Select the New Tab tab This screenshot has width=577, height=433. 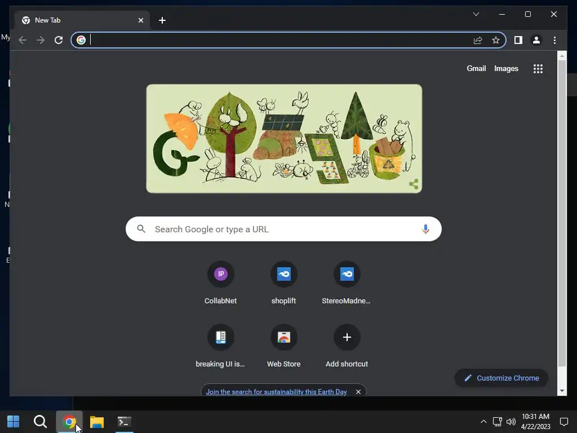(82, 20)
